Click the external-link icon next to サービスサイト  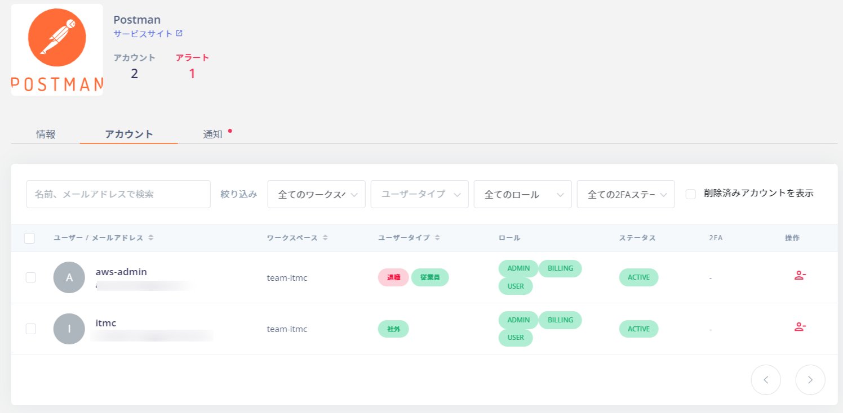179,33
